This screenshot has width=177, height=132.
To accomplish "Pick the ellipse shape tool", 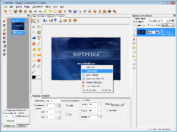I will (x=34, y=60).
